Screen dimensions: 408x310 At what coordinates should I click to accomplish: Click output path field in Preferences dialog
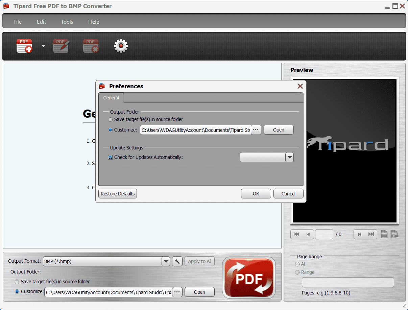pyautogui.click(x=195, y=130)
